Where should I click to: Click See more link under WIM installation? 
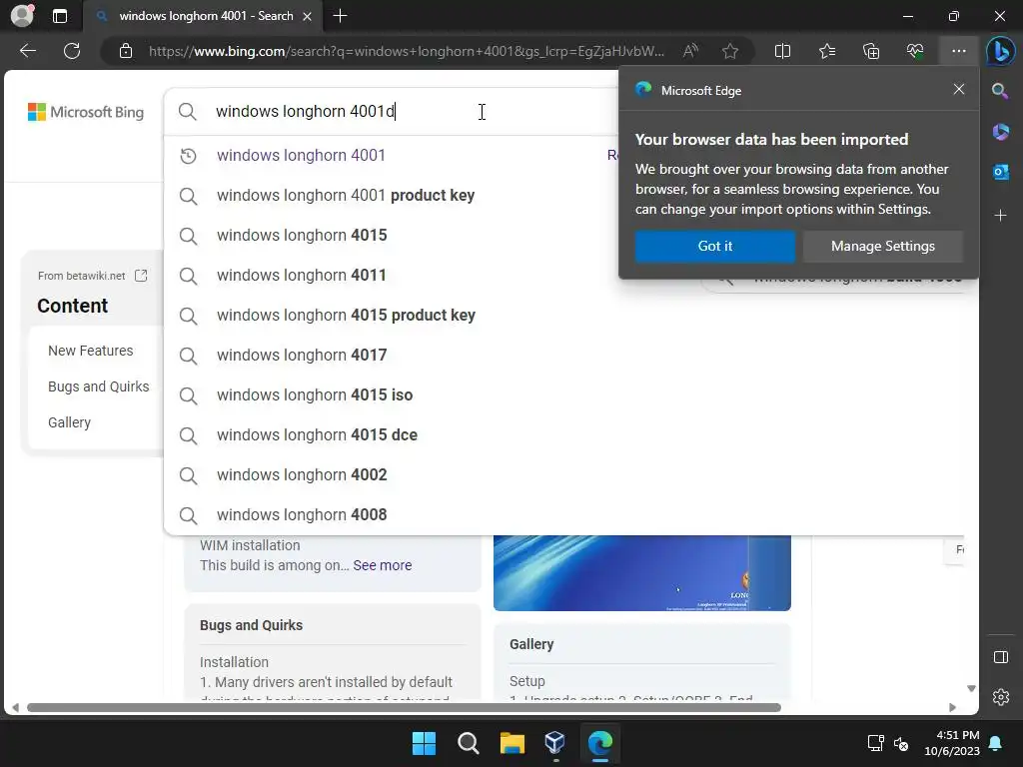pos(383,565)
